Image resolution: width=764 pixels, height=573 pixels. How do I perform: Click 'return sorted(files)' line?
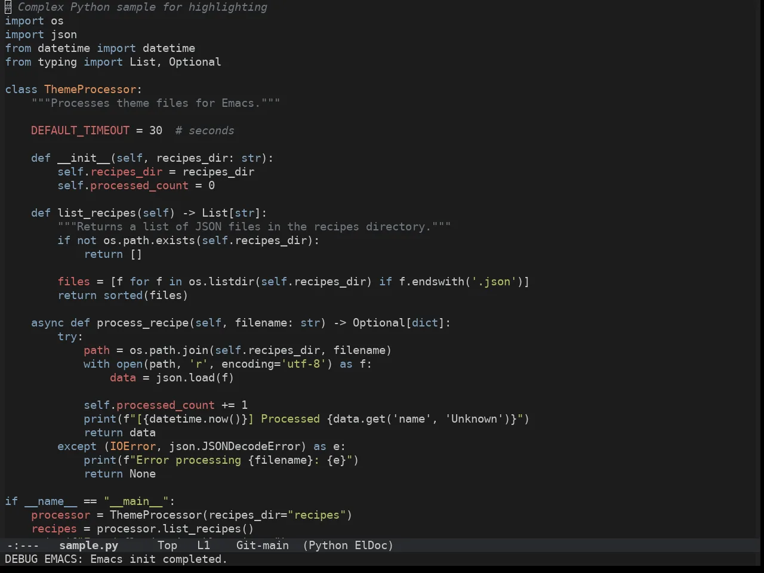click(123, 295)
